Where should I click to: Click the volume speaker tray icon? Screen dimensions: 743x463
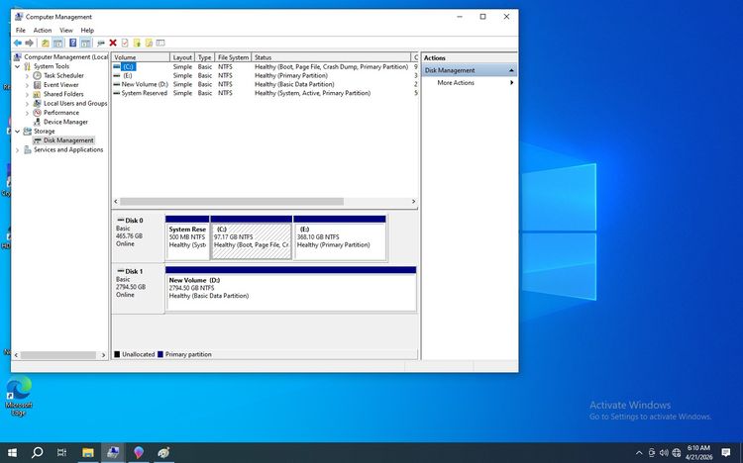click(664, 452)
